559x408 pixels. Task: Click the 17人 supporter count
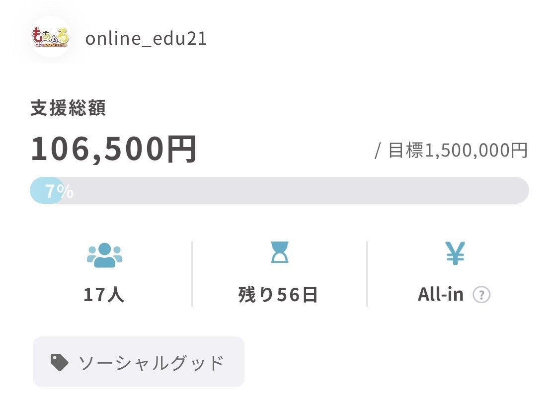pyautogui.click(x=104, y=295)
